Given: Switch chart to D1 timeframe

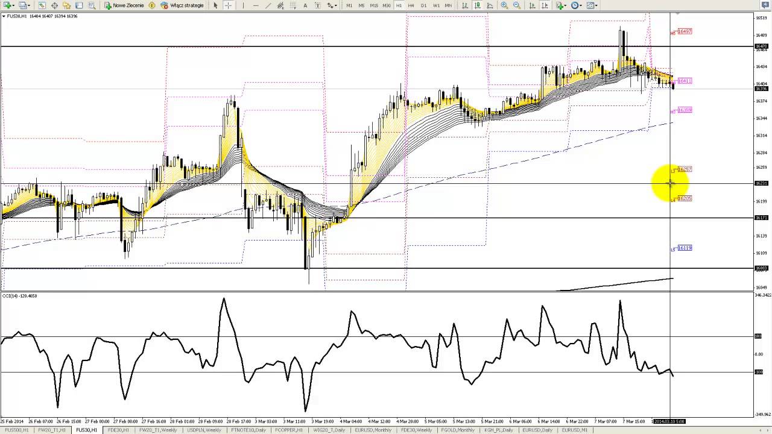Looking at the screenshot, I should [423, 5].
